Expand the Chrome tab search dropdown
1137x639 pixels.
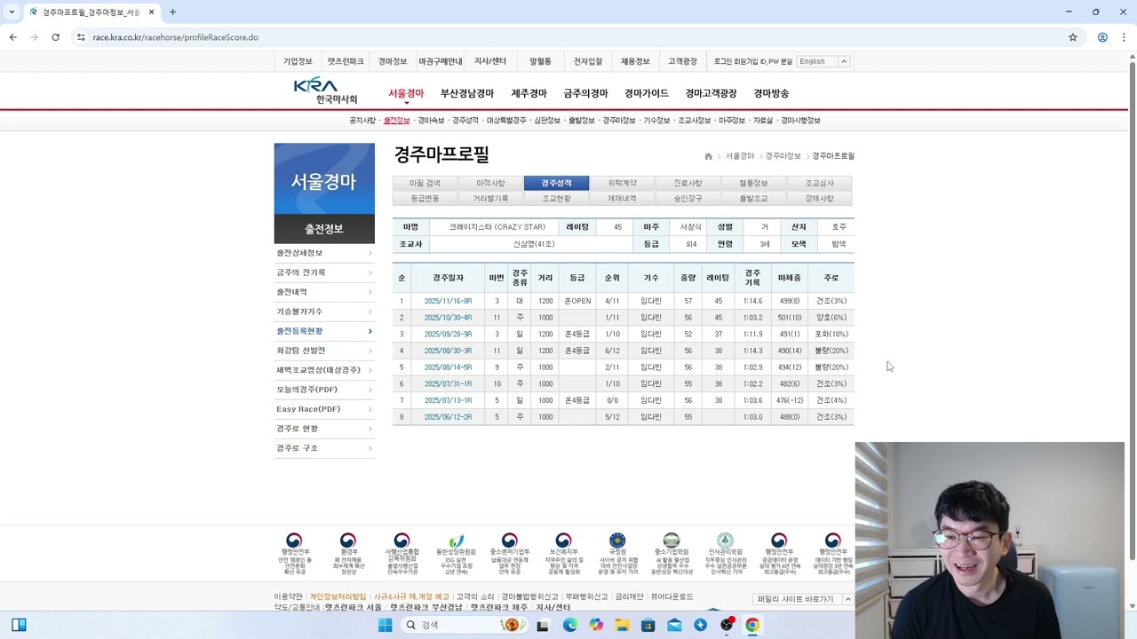(12, 12)
